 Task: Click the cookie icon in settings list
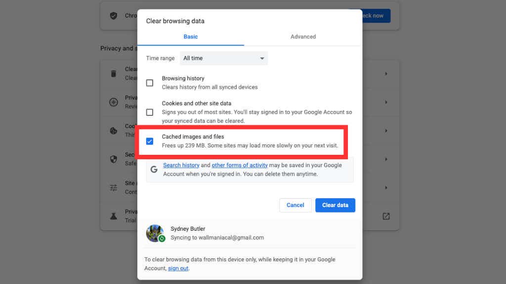coord(114,131)
